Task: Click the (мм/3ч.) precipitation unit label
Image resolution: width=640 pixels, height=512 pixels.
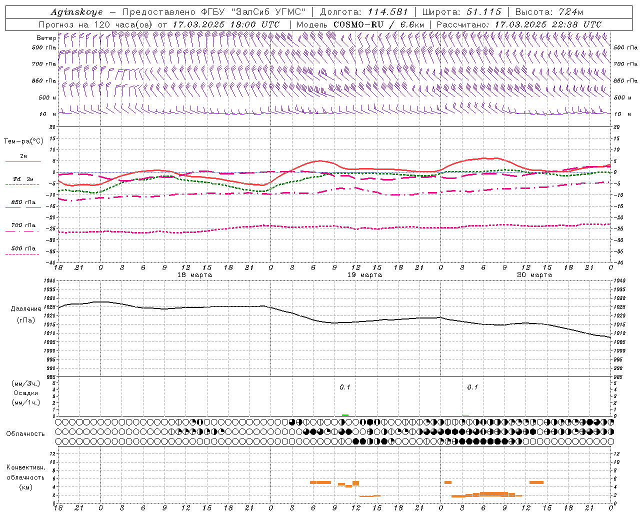Action: point(25,383)
